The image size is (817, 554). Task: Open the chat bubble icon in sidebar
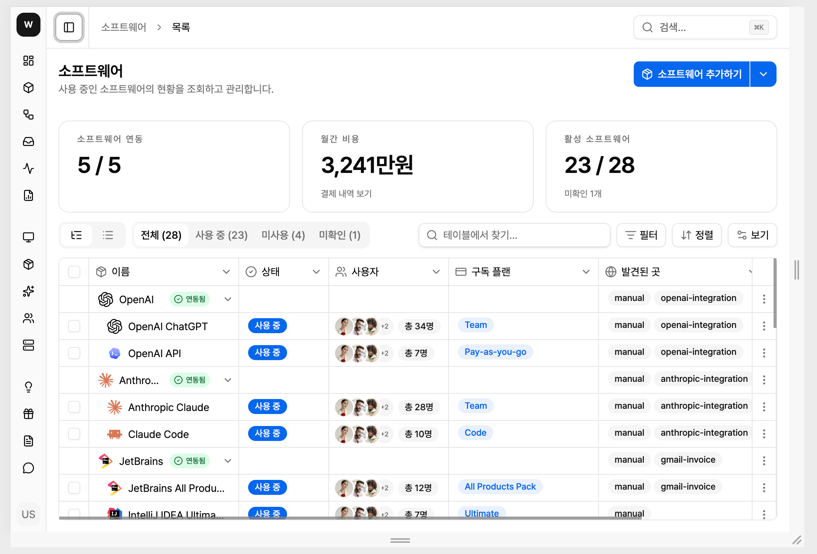[x=28, y=468]
